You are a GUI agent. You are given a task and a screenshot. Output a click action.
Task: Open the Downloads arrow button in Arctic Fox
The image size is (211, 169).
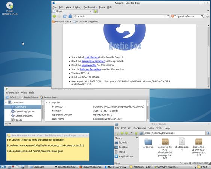pos(207,16)
